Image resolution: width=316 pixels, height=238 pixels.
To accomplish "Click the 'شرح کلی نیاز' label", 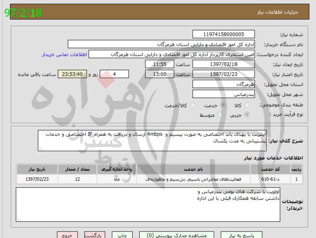I will (x=285, y=141).
